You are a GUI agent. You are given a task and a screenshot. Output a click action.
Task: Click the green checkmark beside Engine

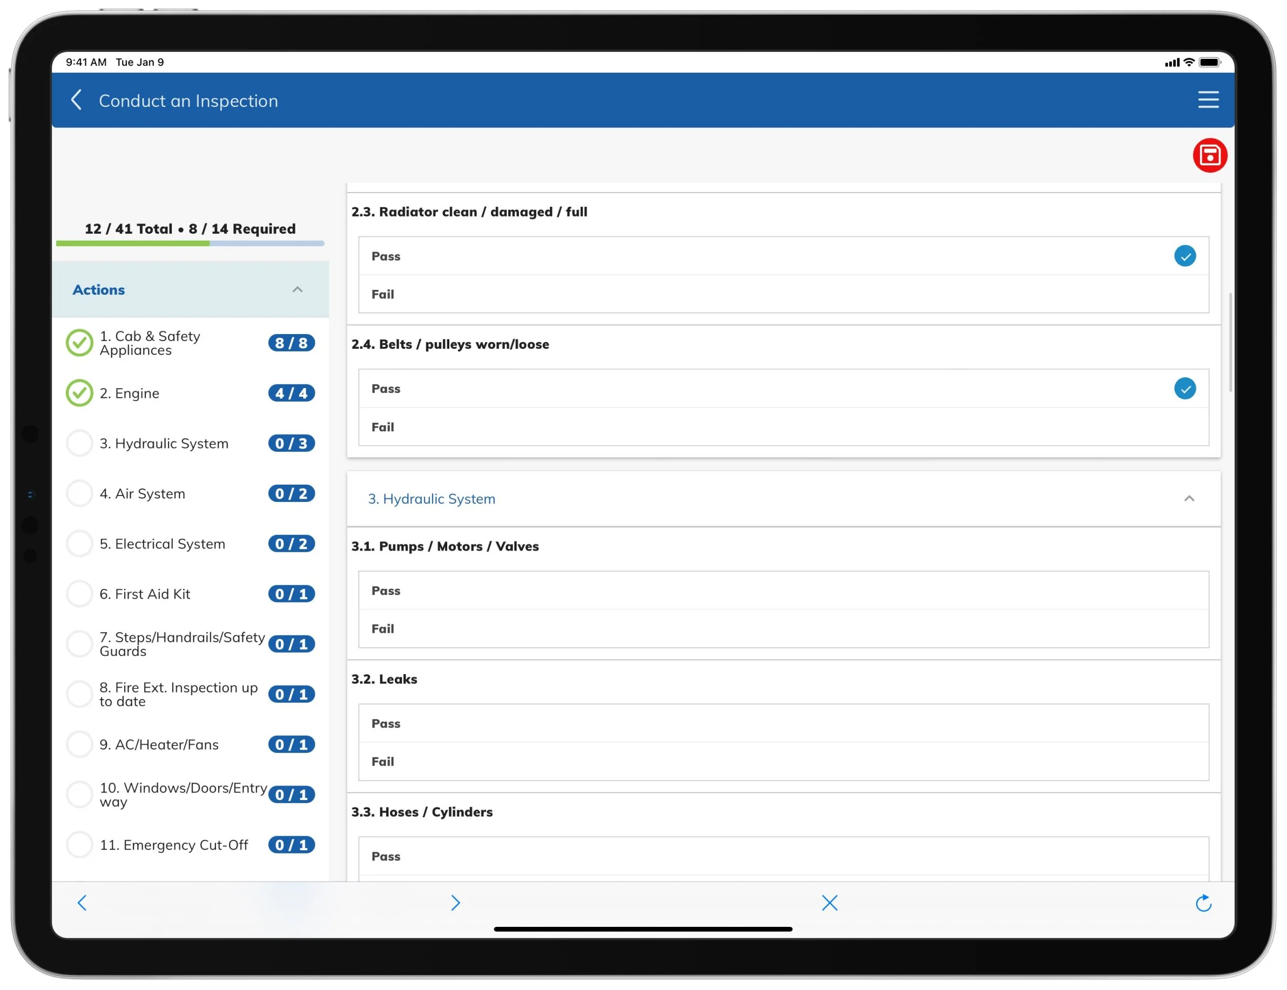(79, 393)
